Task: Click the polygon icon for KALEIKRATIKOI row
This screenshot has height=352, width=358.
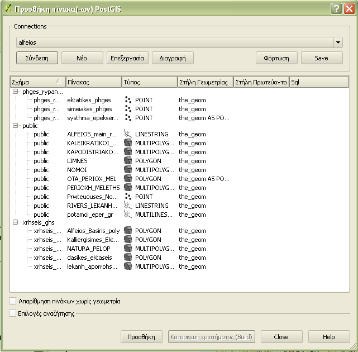Action: [x=128, y=143]
